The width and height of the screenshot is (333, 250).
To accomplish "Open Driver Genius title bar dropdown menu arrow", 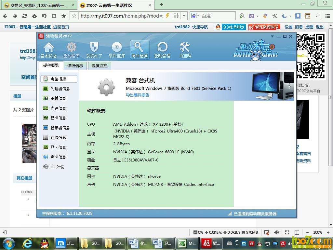I will click(x=272, y=36).
